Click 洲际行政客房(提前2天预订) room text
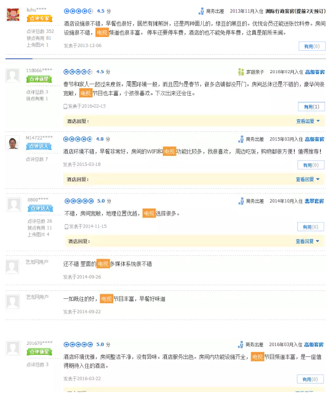 tap(295, 11)
